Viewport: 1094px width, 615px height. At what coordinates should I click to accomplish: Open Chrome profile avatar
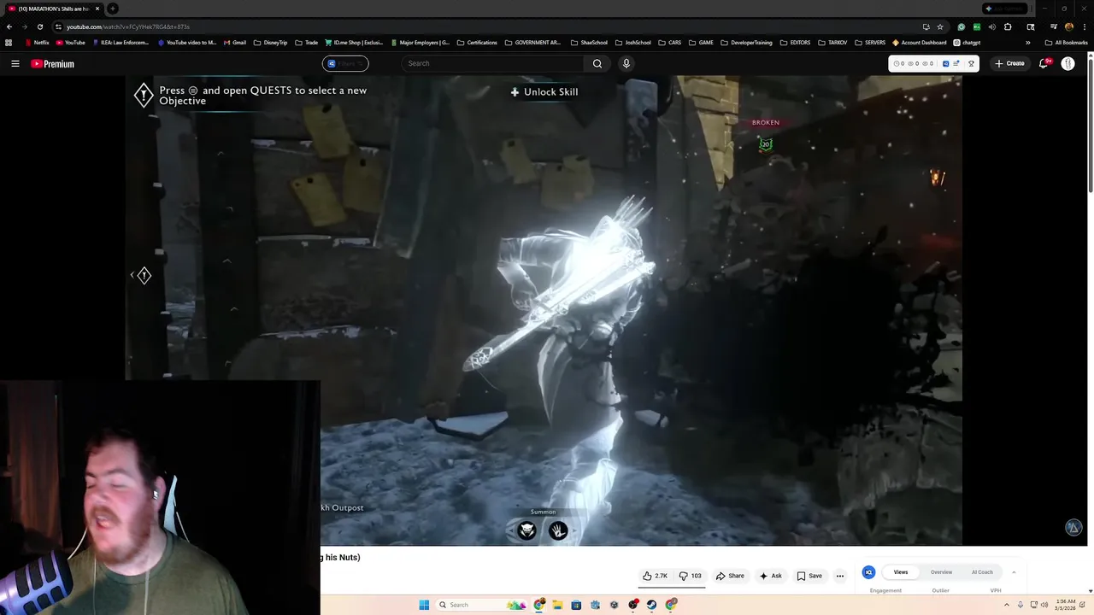(1069, 26)
